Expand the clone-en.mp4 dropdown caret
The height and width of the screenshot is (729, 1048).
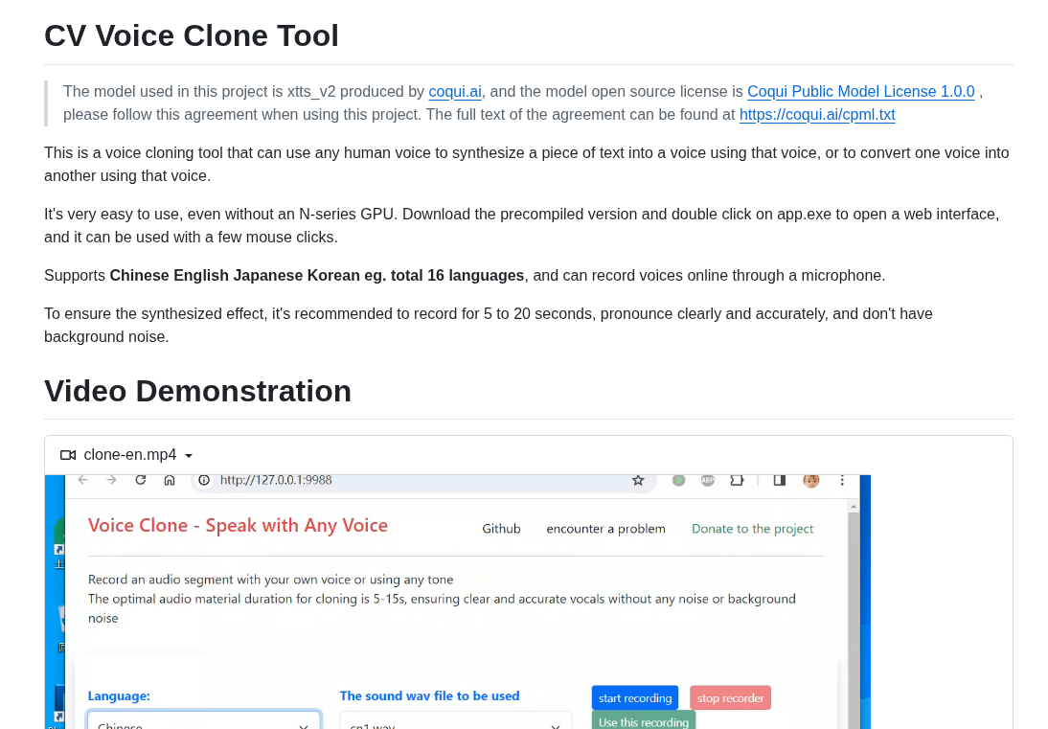(189, 456)
